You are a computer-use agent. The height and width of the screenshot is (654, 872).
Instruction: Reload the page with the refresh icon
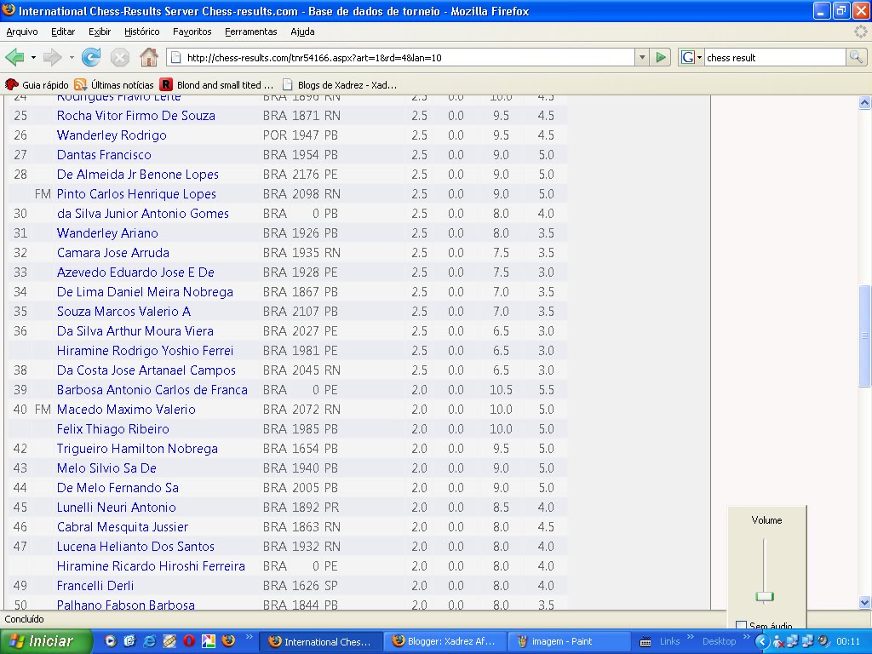[x=91, y=57]
